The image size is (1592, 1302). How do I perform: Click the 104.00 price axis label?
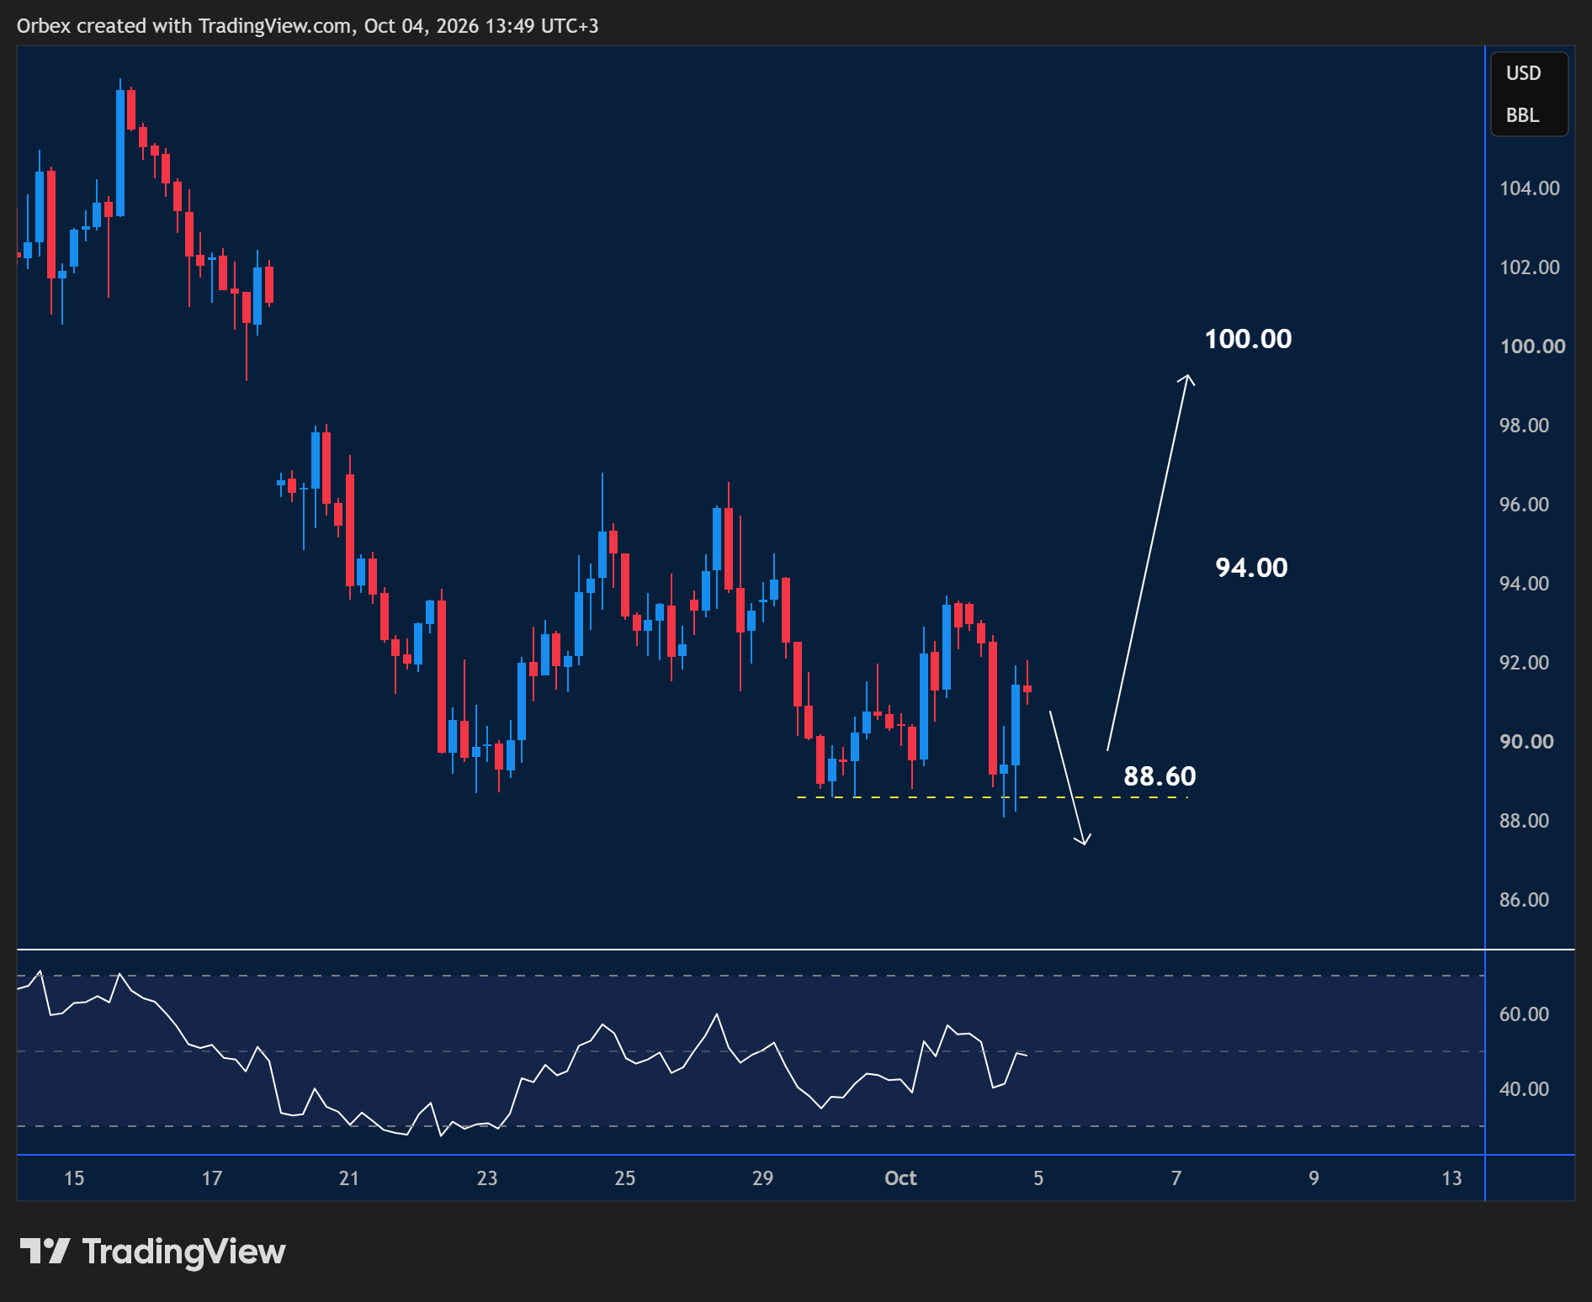1529,188
